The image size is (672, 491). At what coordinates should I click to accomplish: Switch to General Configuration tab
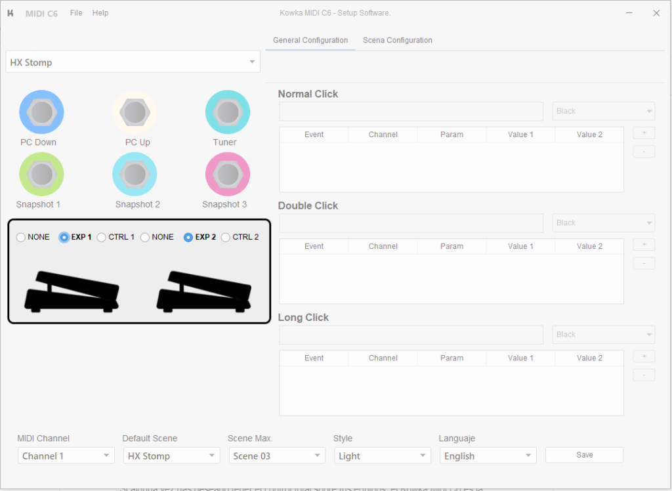[310, 40]
